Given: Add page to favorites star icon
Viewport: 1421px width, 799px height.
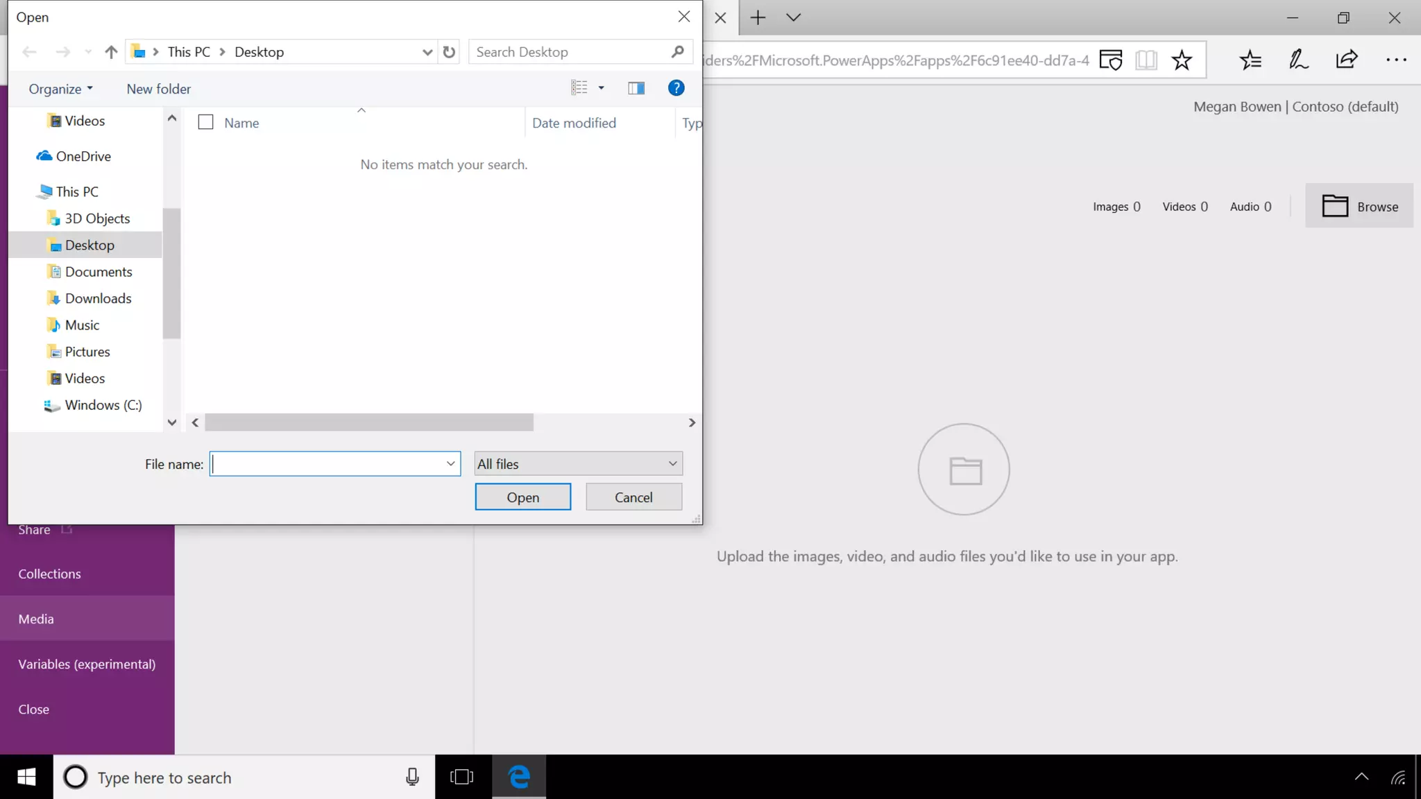Looking at the screenshot, I should tap(1182, 60).
